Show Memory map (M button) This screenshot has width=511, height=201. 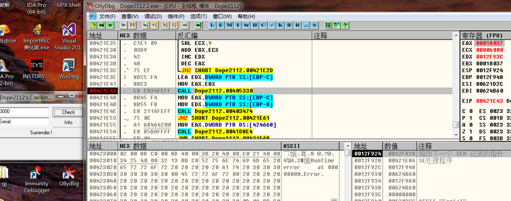coord(229,25)
